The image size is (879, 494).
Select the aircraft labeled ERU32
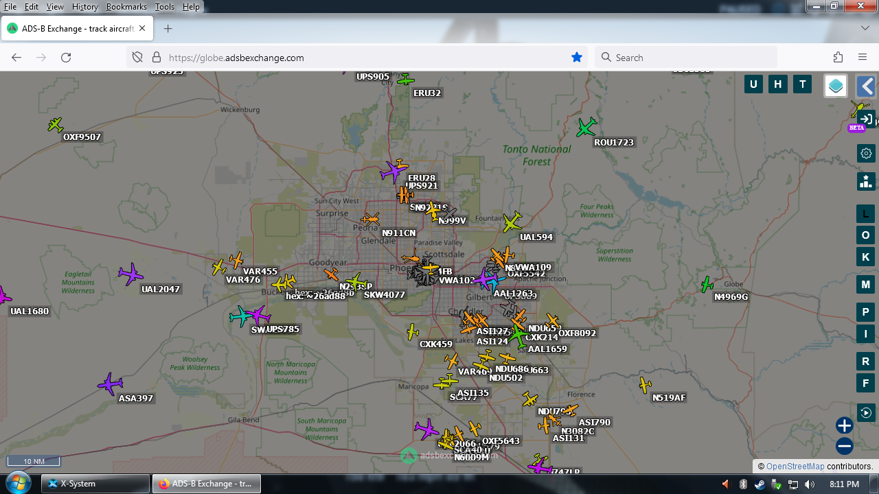click(x=406, y=80)
